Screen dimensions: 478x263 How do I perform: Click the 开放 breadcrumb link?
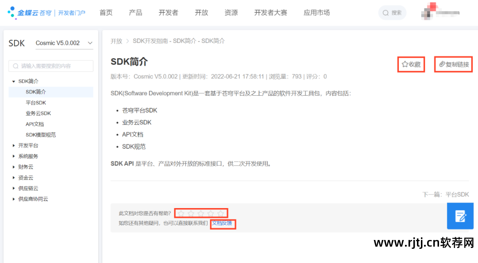click(x=116, y=41)
